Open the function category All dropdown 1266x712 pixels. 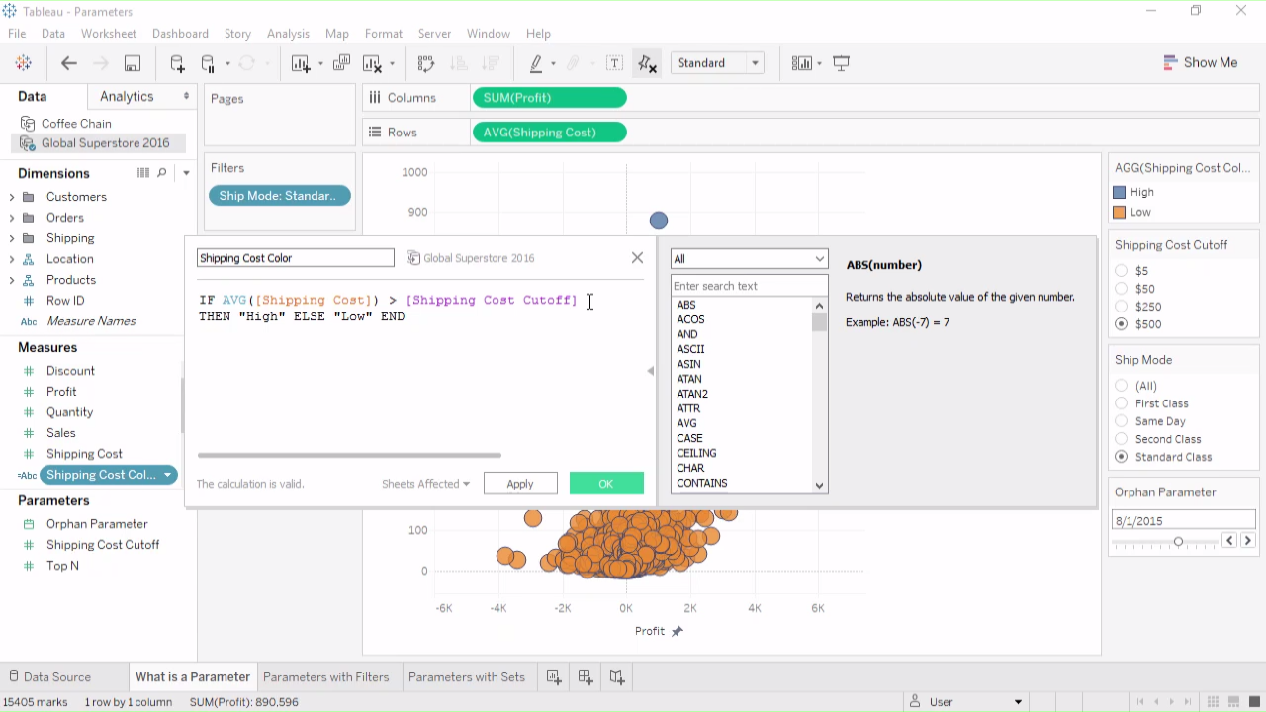click(x=749, y=259)
